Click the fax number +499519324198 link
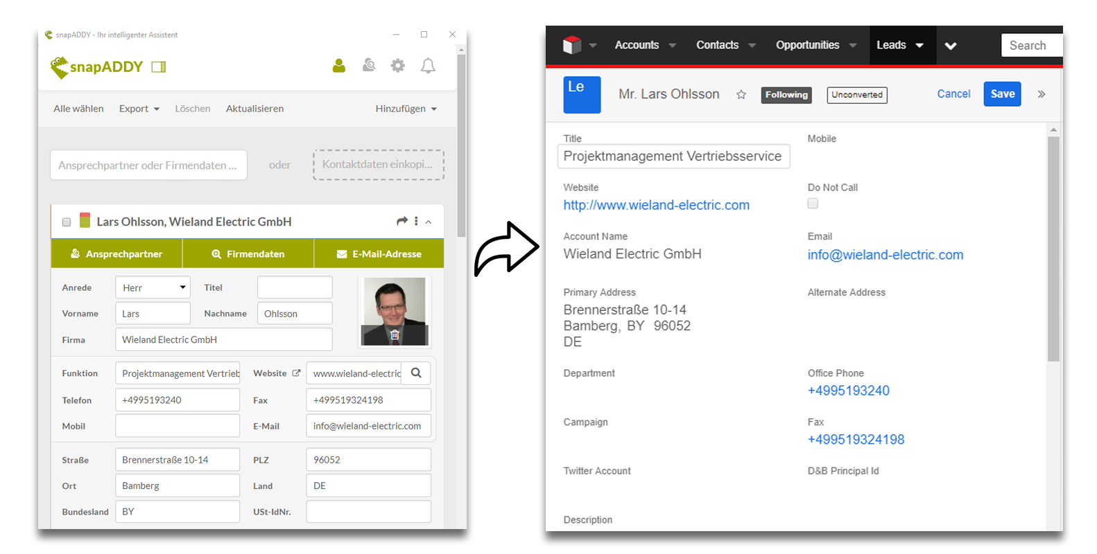The image size is (1097, 554). [x=856, y=440]
